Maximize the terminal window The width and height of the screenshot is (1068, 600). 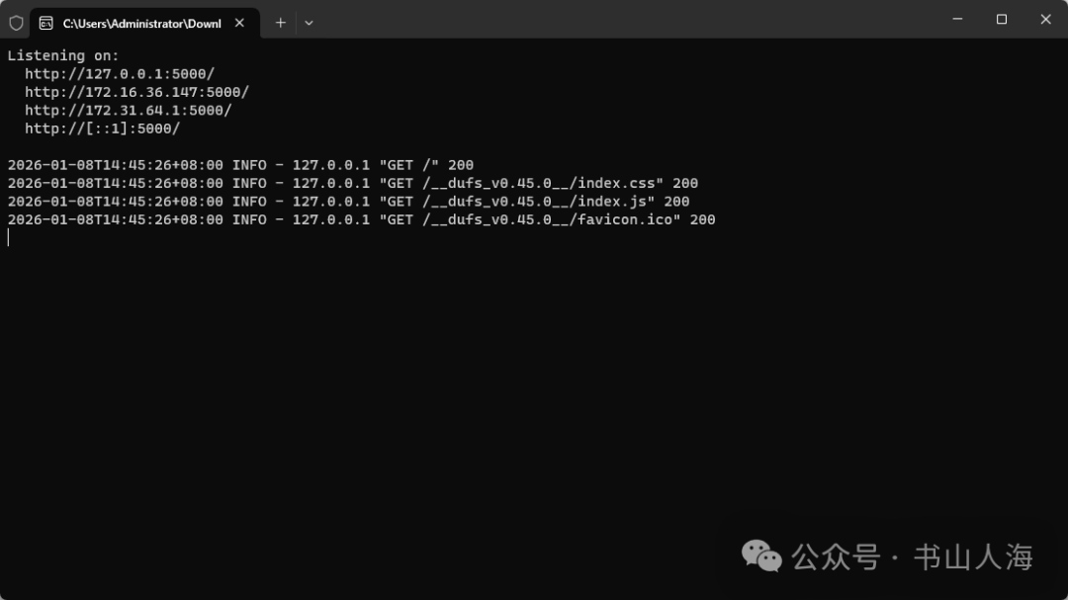[x=1001, y=19]
